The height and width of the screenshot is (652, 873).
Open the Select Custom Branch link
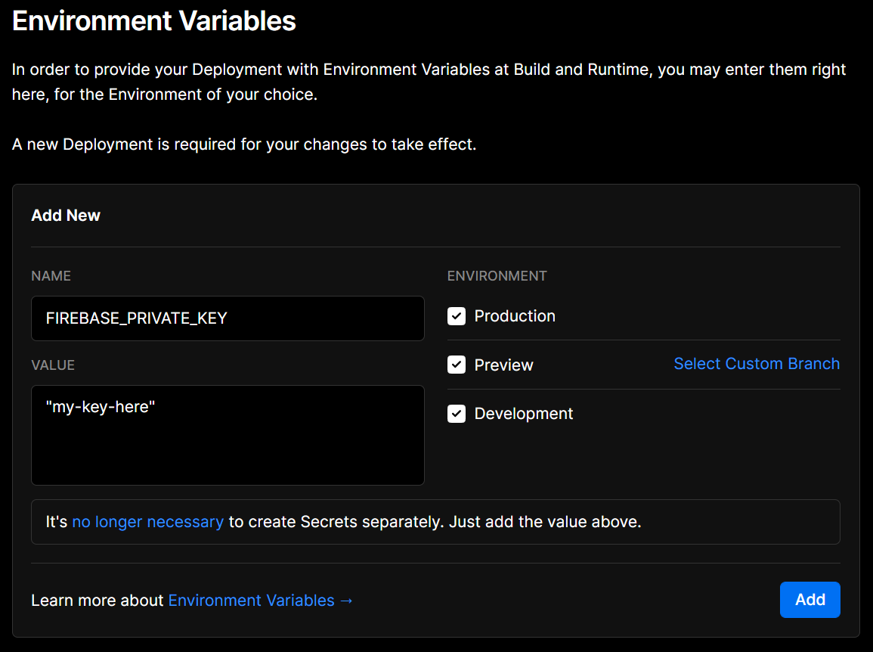tap(757, 364)
